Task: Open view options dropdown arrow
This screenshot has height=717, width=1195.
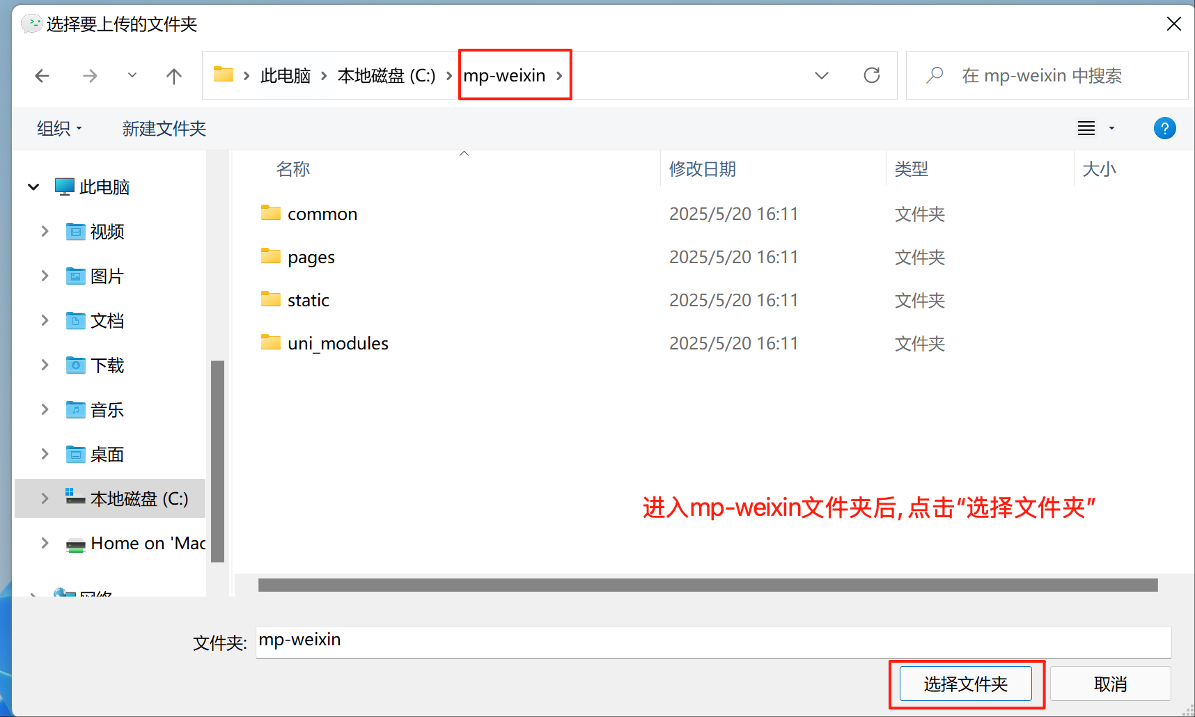Action: click(x=1111, y=128)
